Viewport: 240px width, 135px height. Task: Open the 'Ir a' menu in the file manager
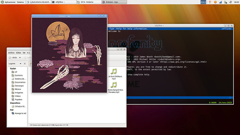pyautogui.click(x=28, y=53)
